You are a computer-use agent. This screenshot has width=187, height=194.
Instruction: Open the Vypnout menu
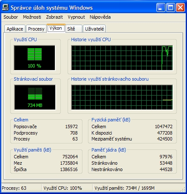pyautogui.click(x=76, y=17)
